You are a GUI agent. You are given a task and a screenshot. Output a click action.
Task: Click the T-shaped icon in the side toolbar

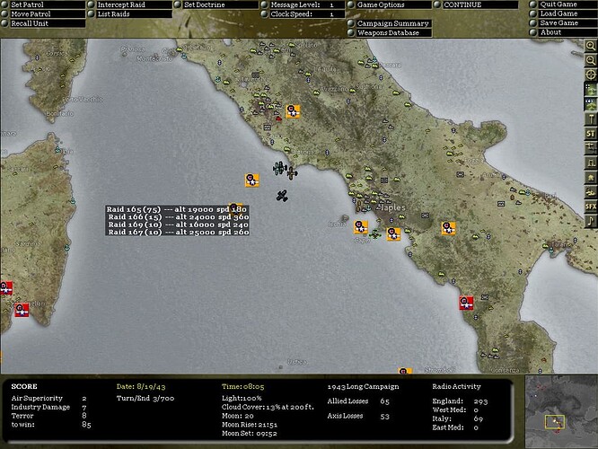[591, 119]
